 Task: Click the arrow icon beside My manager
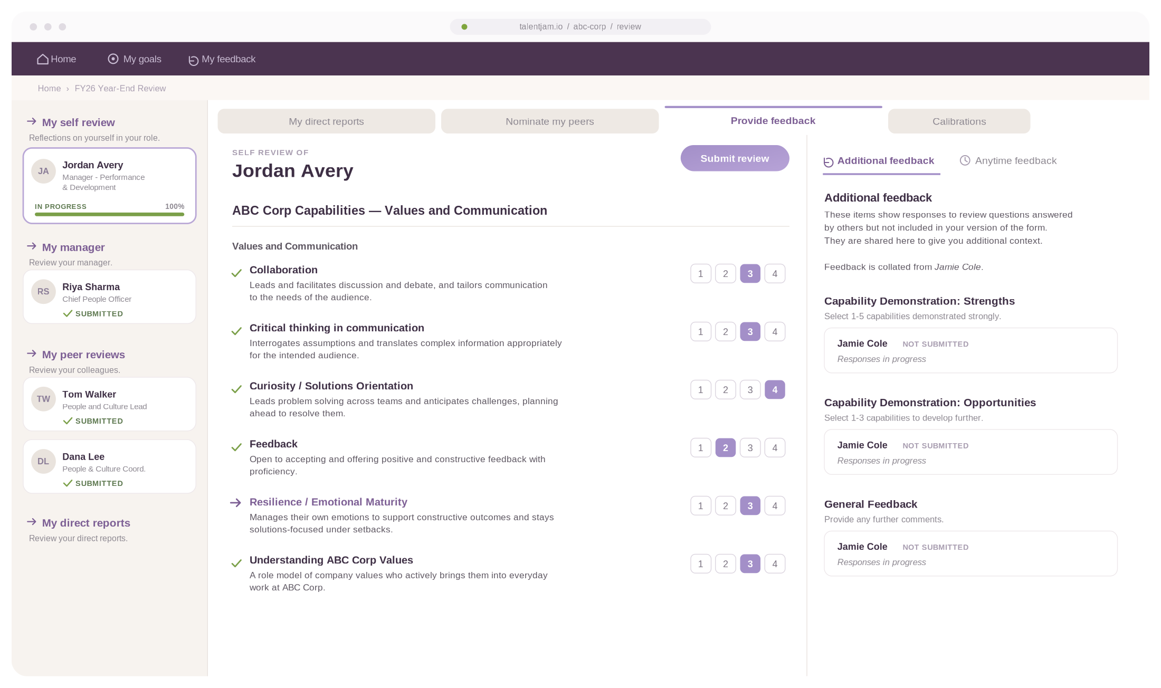coord(32,246)
